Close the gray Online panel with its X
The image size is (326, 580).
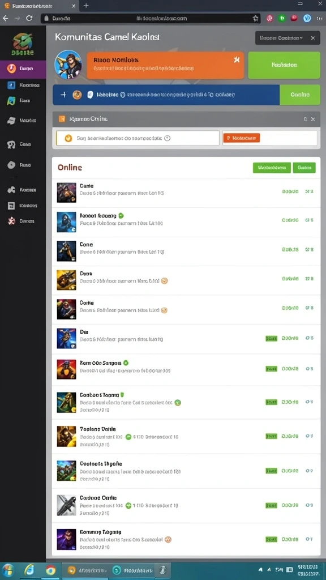pyautogui.click(x=313, y=119)
